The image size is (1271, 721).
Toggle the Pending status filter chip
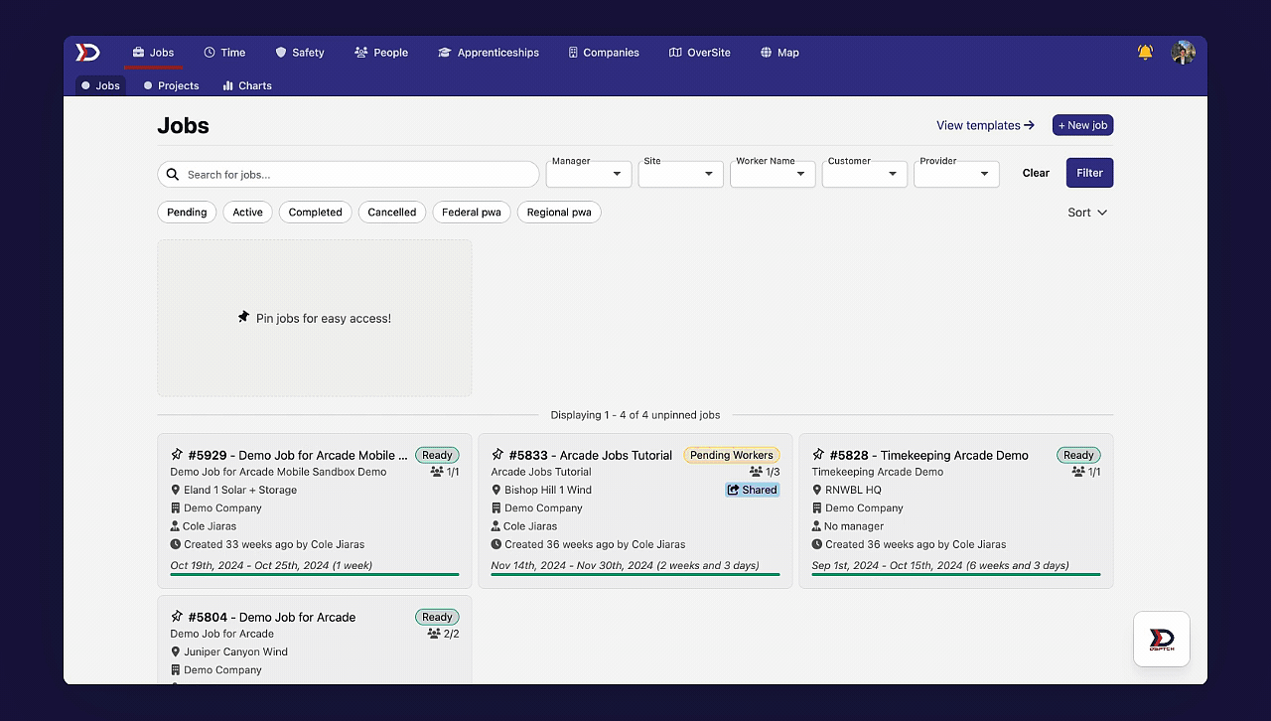click(x=187, y=213)
